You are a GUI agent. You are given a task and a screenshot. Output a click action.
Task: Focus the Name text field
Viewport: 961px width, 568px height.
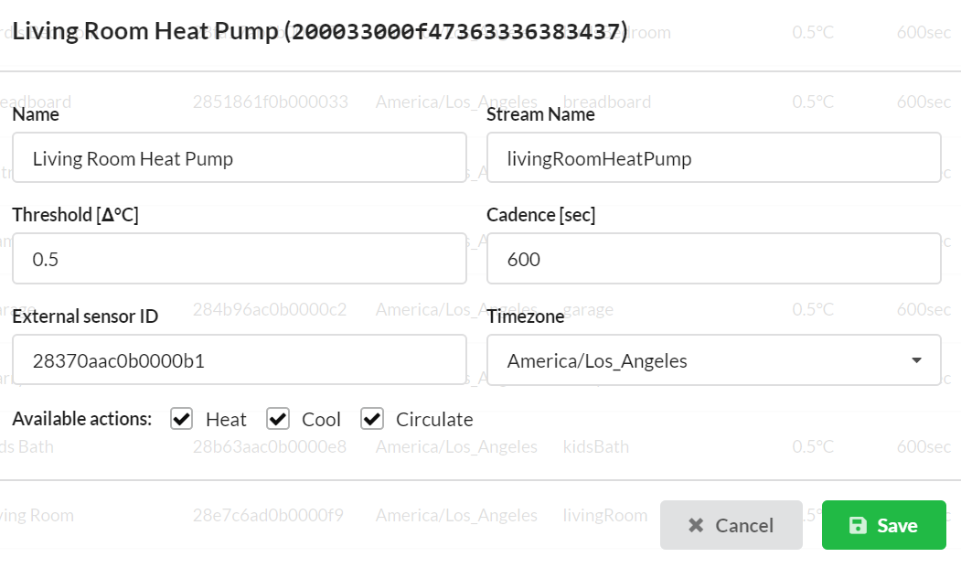click(239, 158)
